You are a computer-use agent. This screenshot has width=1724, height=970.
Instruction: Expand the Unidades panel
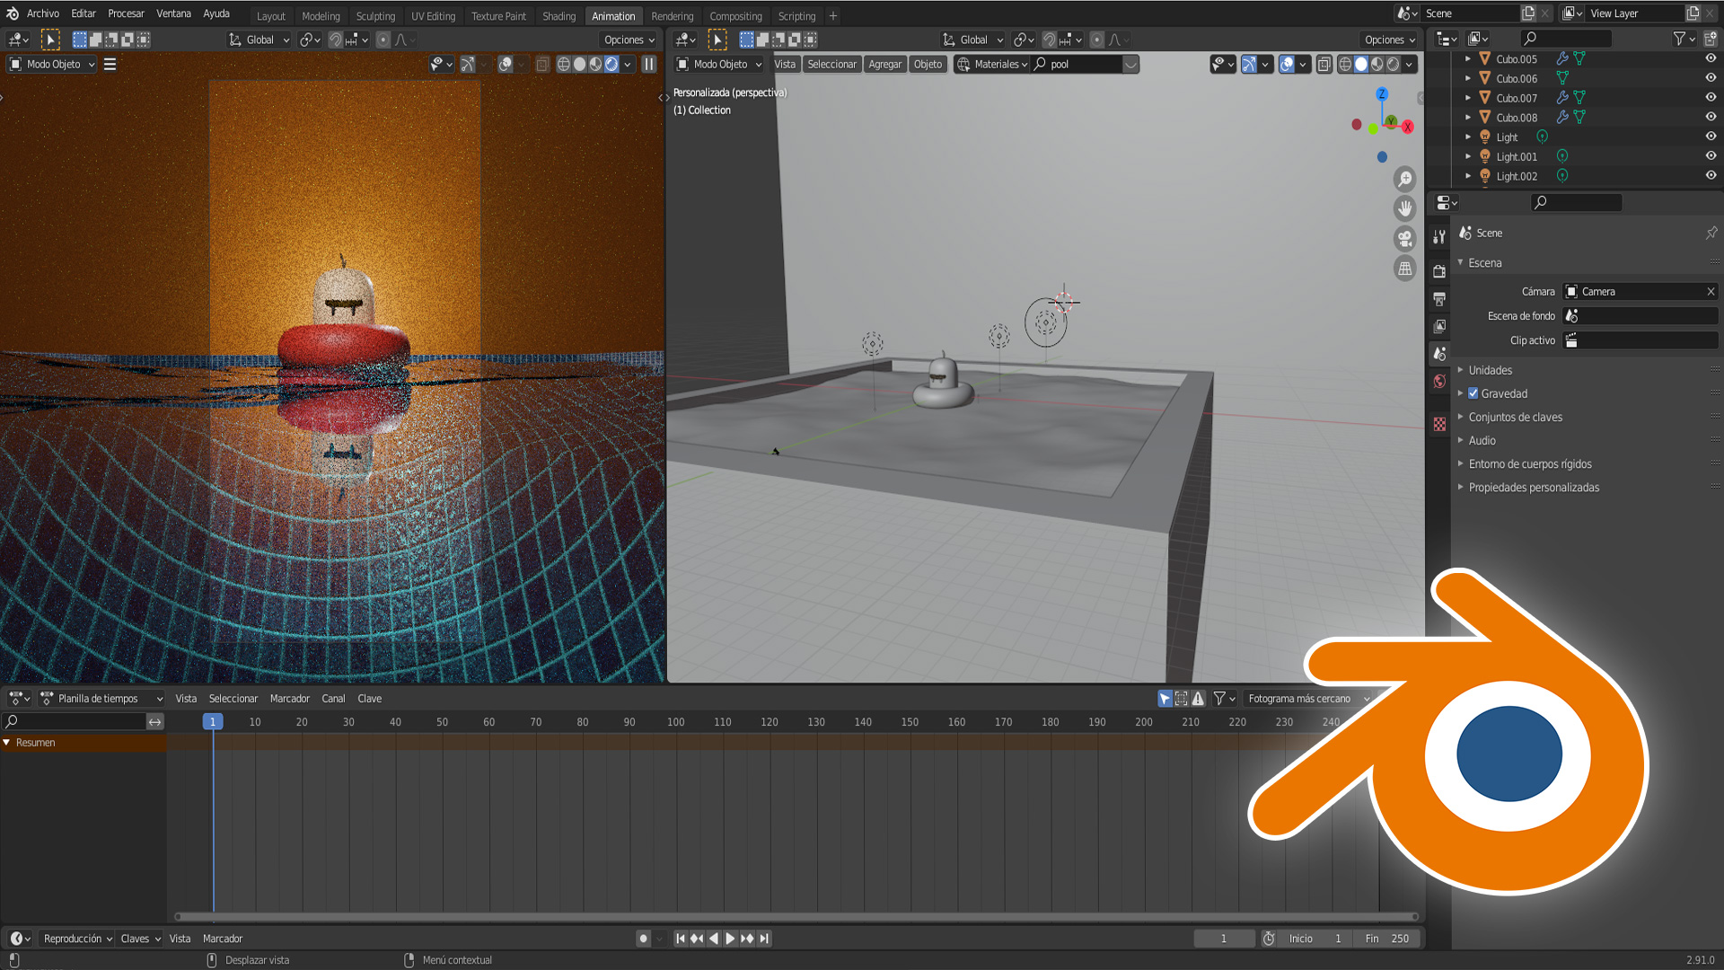point(1490,370)
